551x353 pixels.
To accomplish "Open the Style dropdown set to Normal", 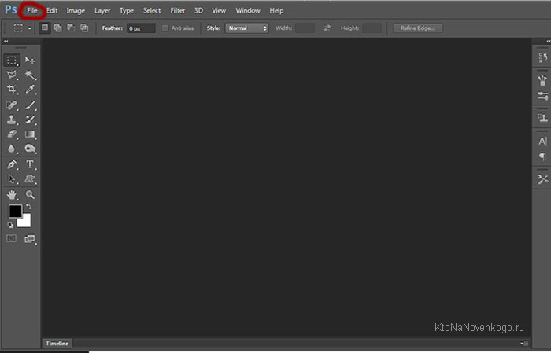I will pos(247,28).
